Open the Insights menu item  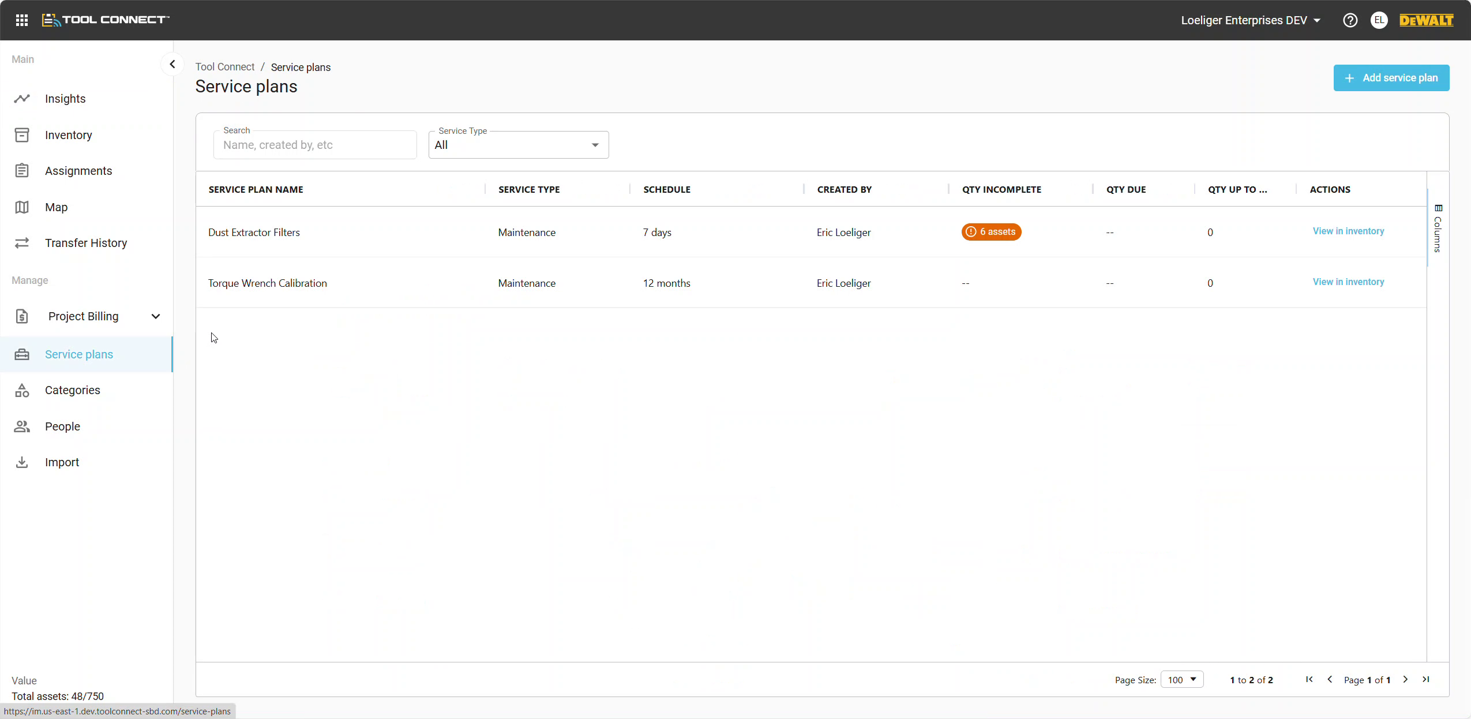pos(87,99)
